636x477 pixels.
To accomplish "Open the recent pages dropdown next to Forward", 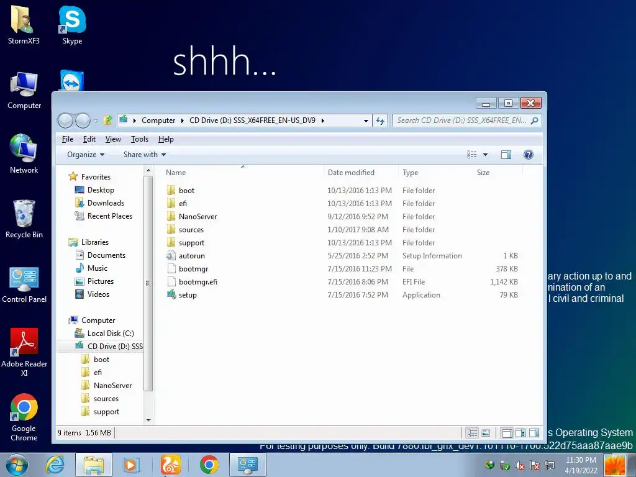I will pos(95,120).
